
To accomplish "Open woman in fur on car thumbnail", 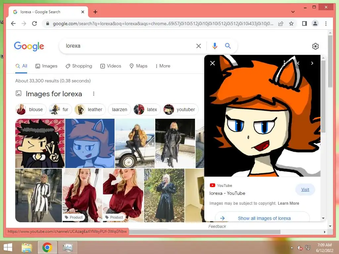I will tap(135, 143).
